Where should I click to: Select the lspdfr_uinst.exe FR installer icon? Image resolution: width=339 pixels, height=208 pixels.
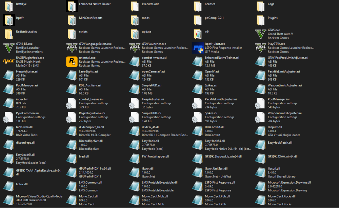[x=198, y=48]
